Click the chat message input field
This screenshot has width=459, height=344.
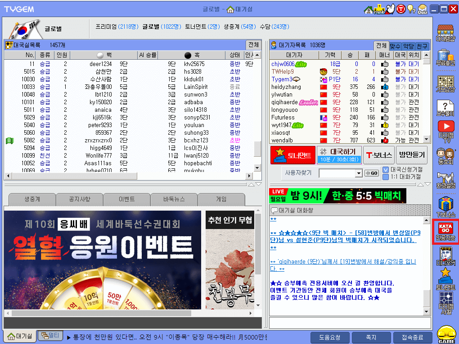pyautogui.click(x=350, y=323)
